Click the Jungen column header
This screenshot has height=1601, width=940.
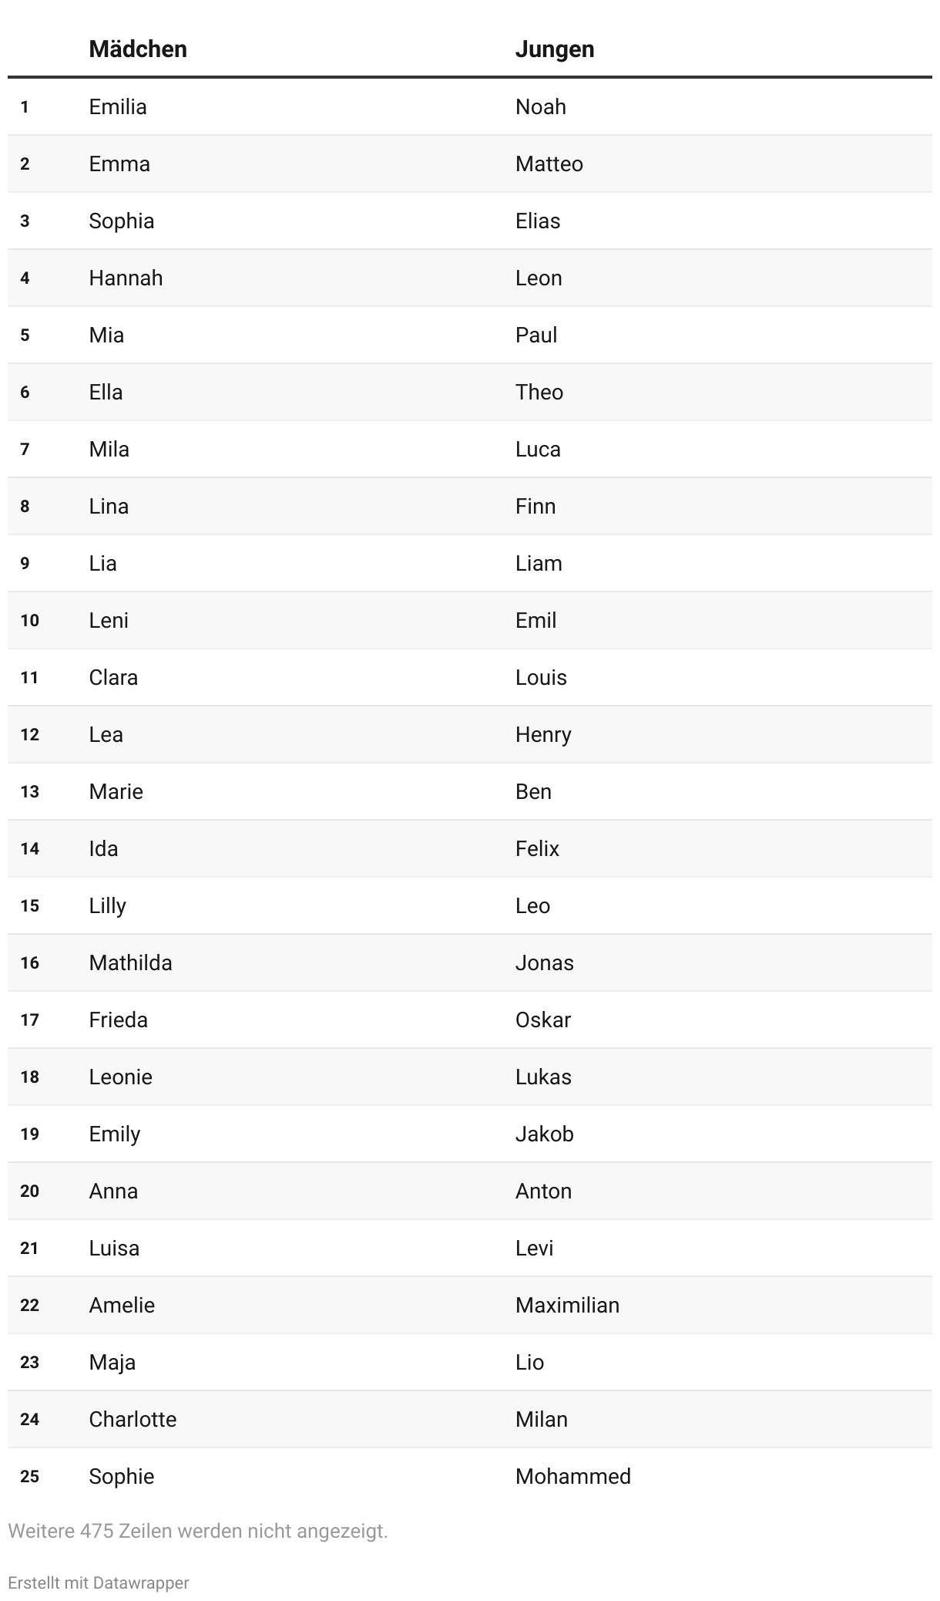555,49
